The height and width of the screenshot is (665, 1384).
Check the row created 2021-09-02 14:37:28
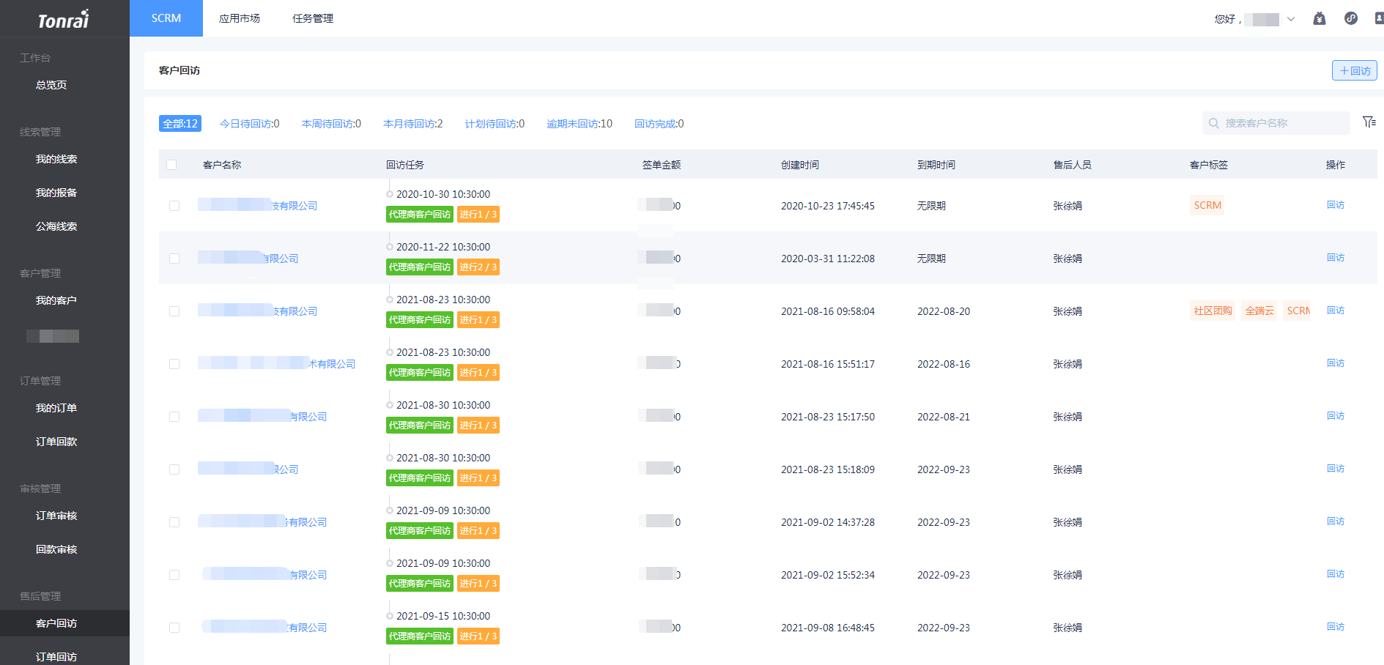click(x=174, y=522)
